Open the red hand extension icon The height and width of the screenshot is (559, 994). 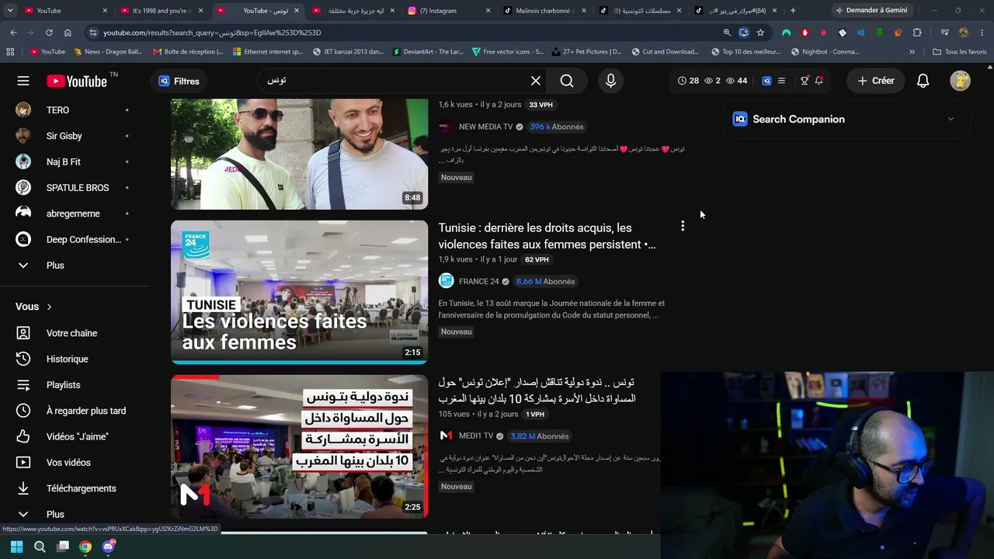805,33
